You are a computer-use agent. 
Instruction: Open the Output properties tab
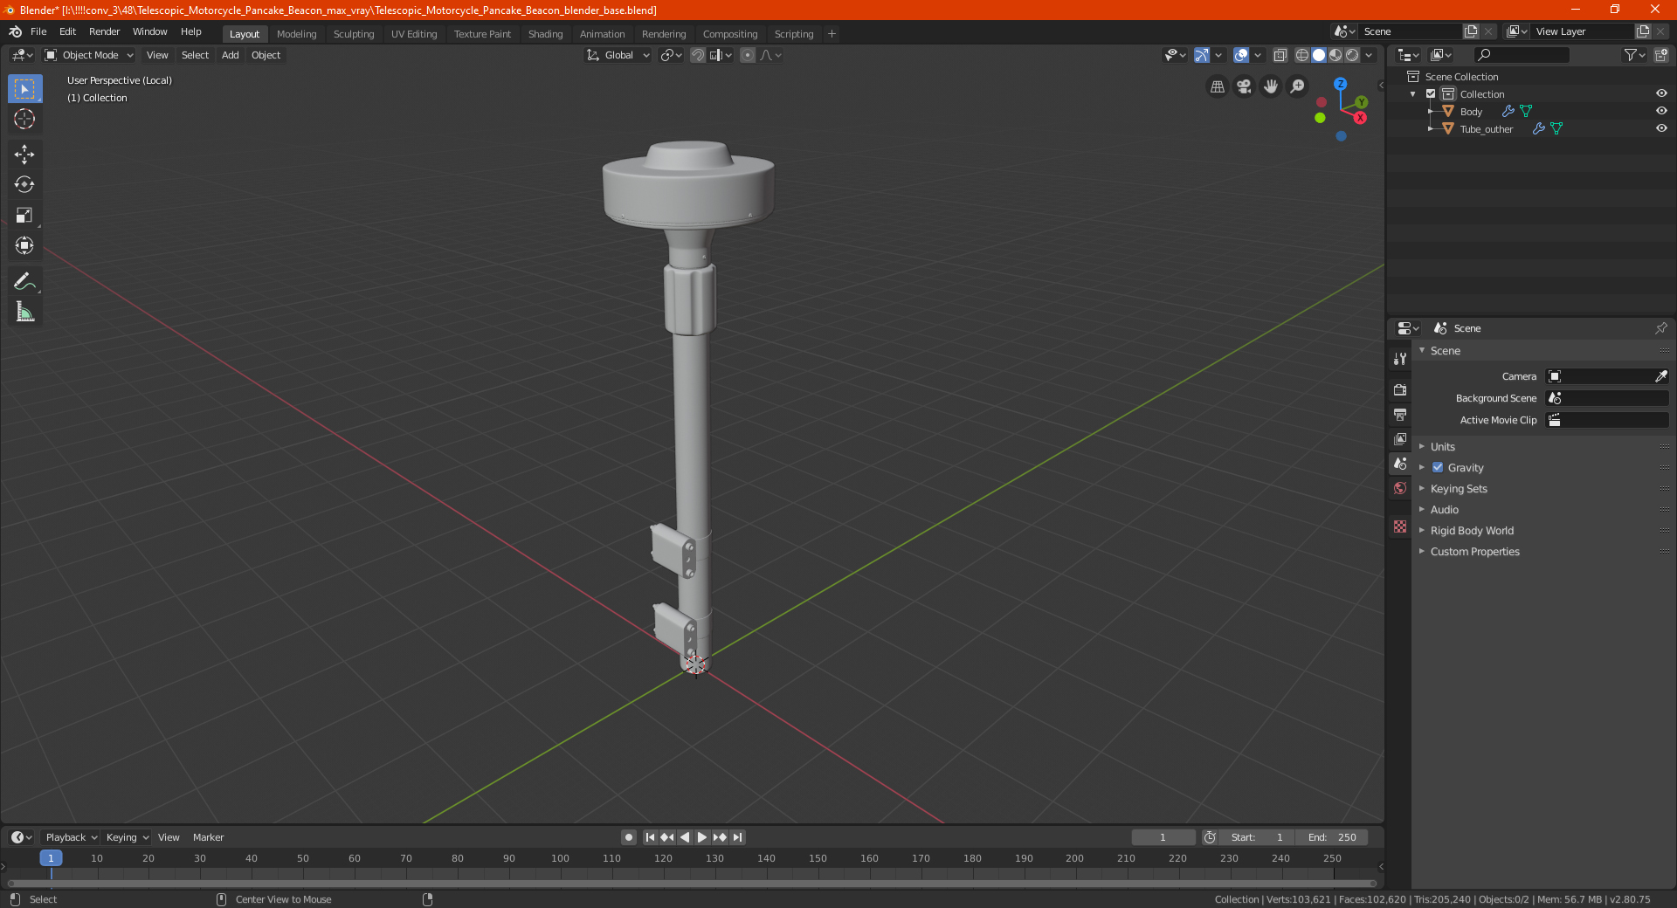click(1400, 414)
